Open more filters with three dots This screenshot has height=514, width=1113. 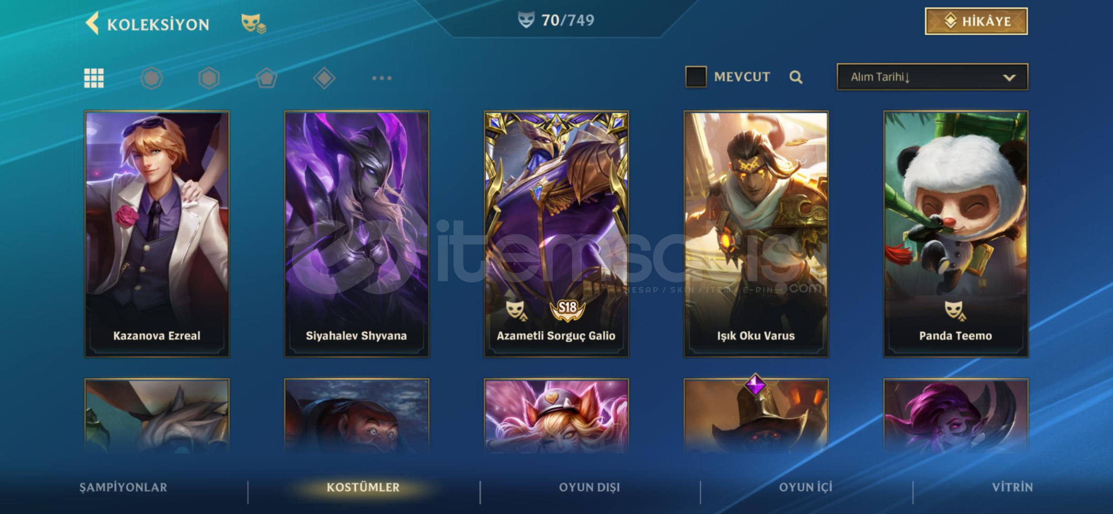point(382,78)
